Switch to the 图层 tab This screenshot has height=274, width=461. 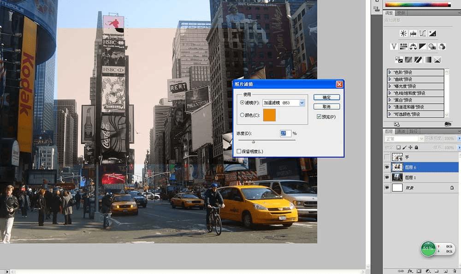389,131
